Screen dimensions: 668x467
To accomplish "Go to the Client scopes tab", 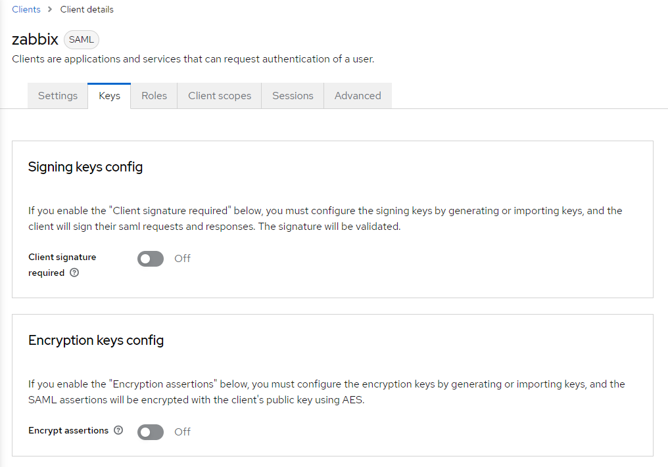I will click(x=220, y=96).
